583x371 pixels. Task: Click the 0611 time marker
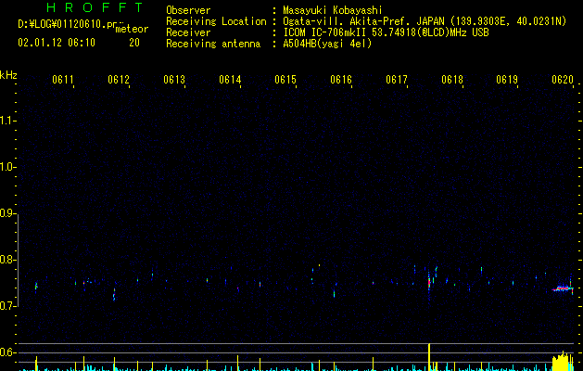(63, 80)
